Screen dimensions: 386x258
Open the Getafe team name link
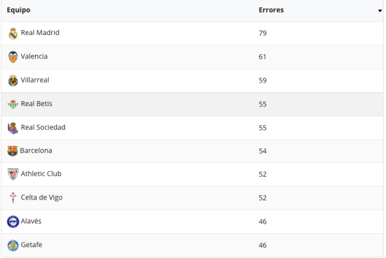click(x=31, y=245)
